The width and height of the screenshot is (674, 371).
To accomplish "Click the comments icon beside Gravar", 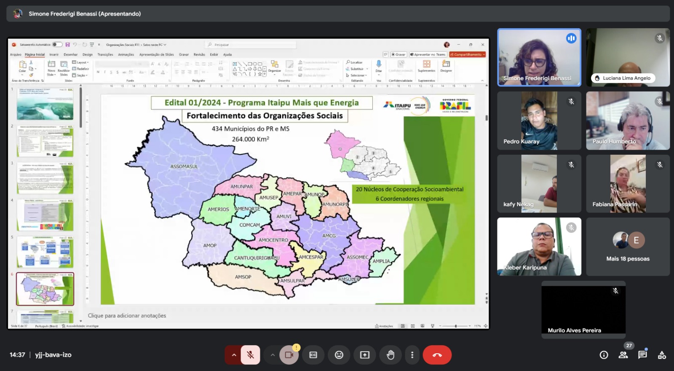I will tap(385, 54).
